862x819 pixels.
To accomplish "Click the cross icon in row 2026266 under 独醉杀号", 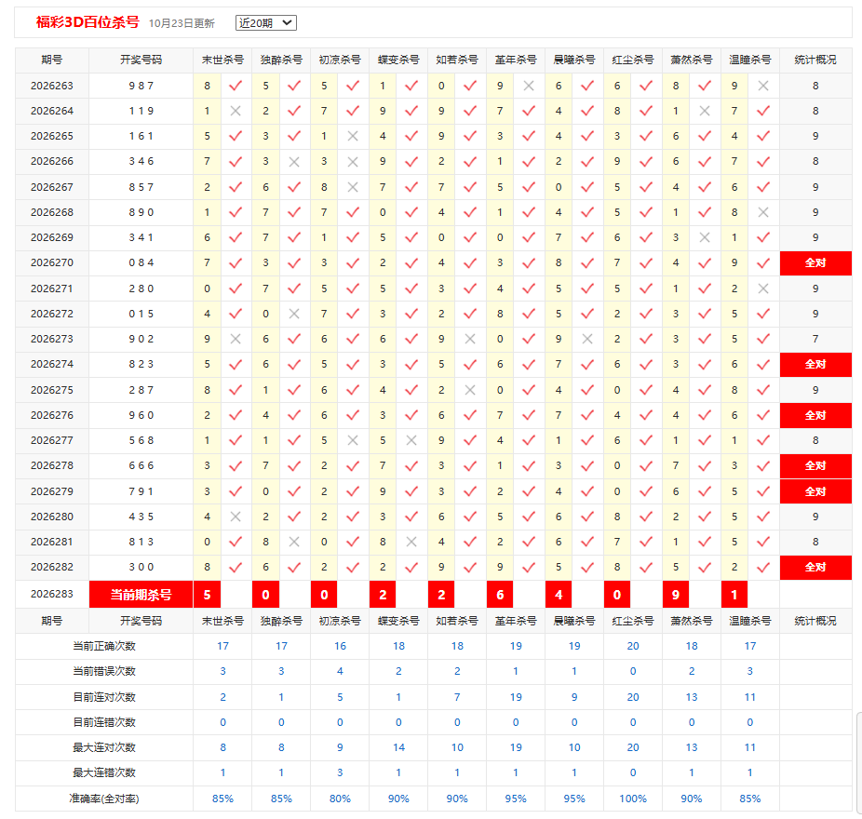I will 294,162.
